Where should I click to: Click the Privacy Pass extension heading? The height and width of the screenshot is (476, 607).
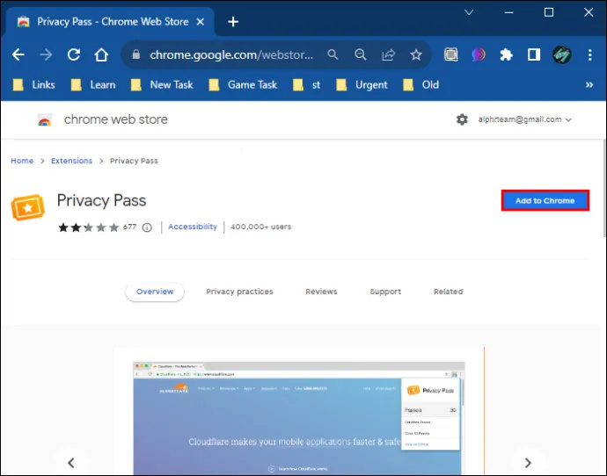tap(101, 200)
